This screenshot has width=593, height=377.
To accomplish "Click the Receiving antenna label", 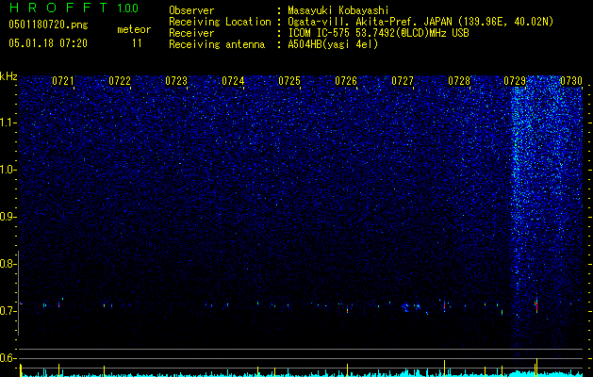I will point(217,44).
